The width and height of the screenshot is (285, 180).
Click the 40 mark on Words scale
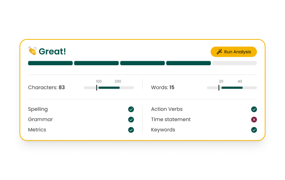(x=240, y=81)
